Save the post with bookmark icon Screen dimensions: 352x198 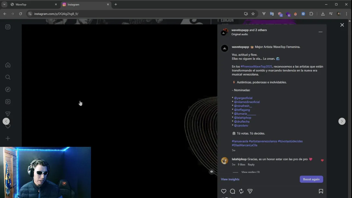[321, 191]
